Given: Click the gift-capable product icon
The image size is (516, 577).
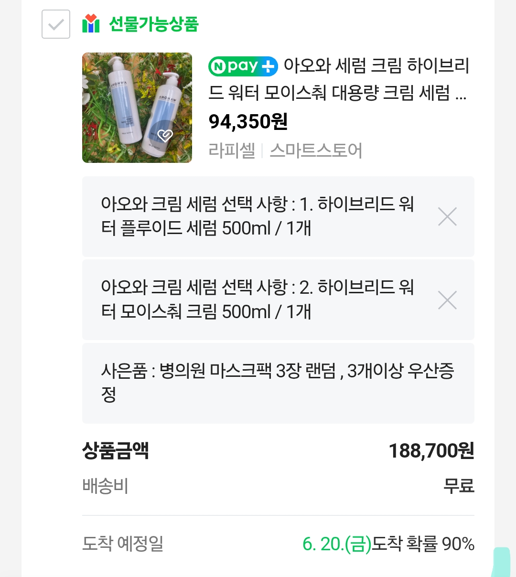Looking at the screenshot, I should (x=91, y=24).
